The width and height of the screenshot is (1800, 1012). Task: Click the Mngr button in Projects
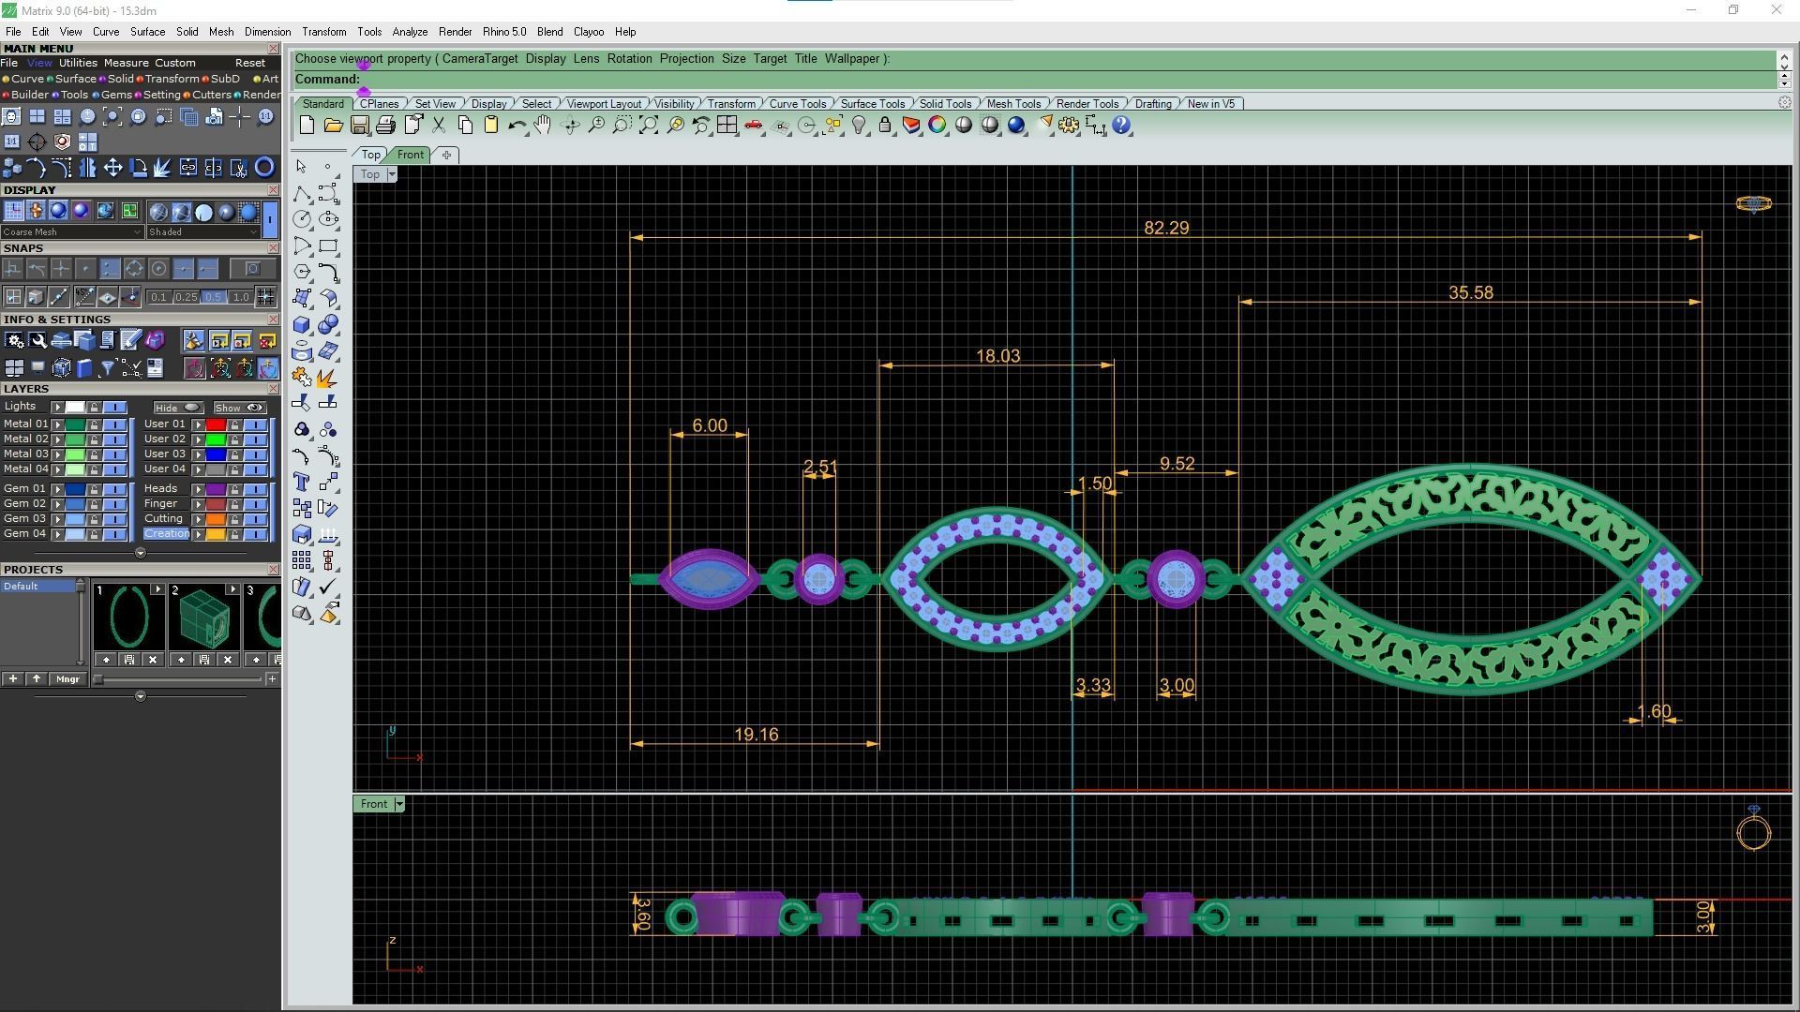point(67,679)
